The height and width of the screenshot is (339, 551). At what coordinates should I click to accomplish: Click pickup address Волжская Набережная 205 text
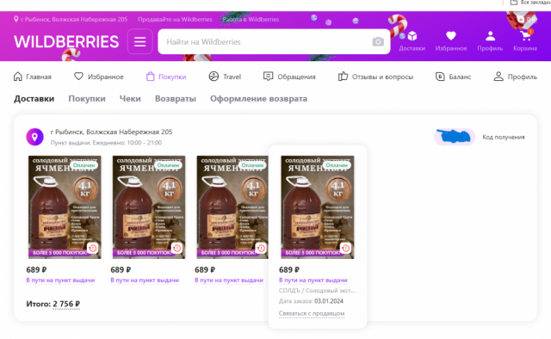(x=111, y=133)
